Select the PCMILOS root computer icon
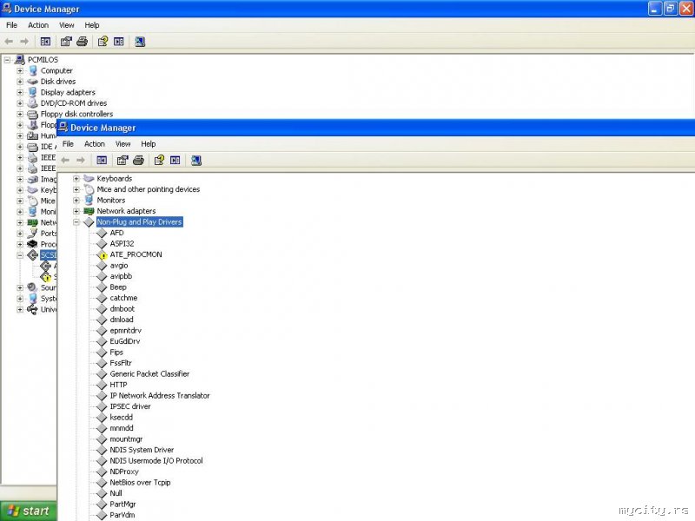Screen dimensions: 695x521 click(19, 59)
